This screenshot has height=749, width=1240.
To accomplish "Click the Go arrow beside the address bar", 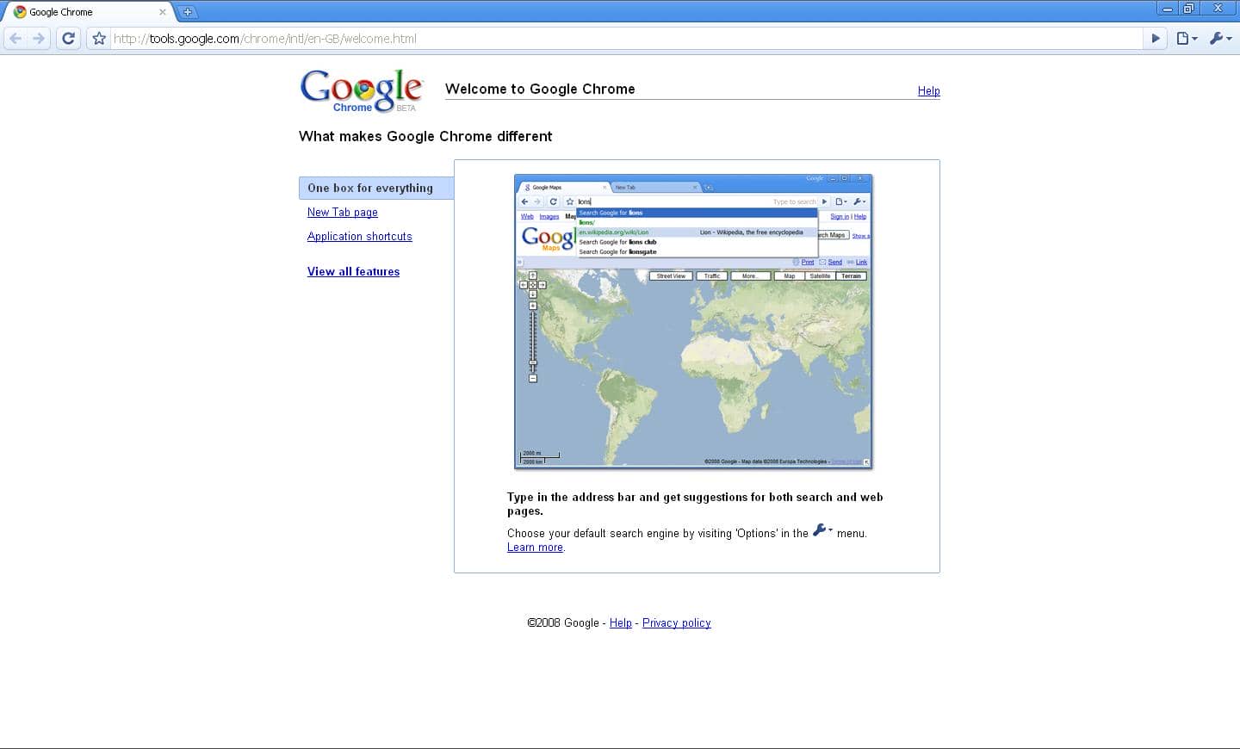I will pyautogui.click(x=1156, y=38).
